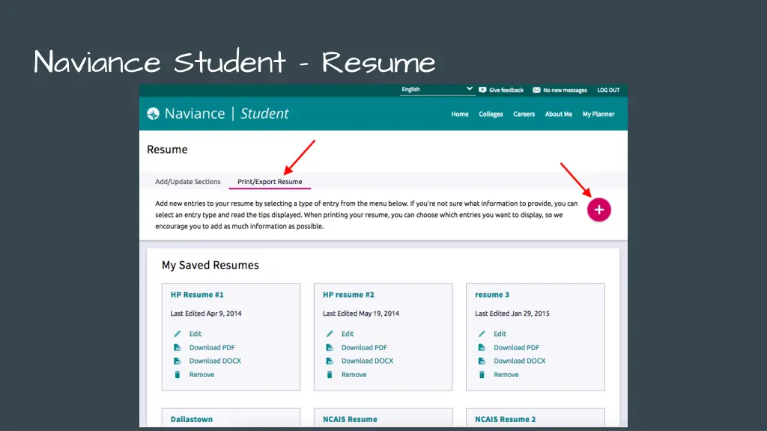Click the envelope messages icon
767x431 pixels.
536,90
